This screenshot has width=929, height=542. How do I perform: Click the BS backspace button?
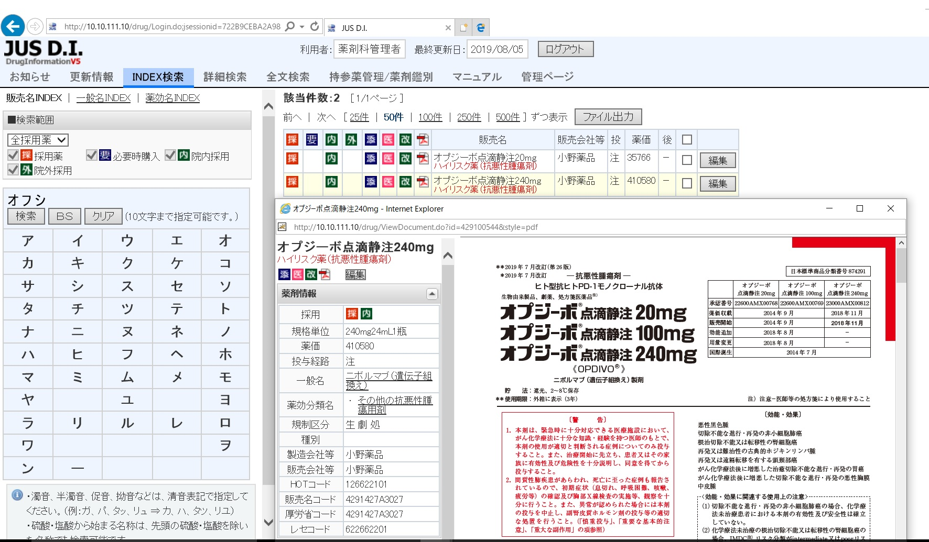point(64,216)
